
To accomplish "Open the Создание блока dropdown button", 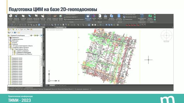I will (x=23, y=17).
